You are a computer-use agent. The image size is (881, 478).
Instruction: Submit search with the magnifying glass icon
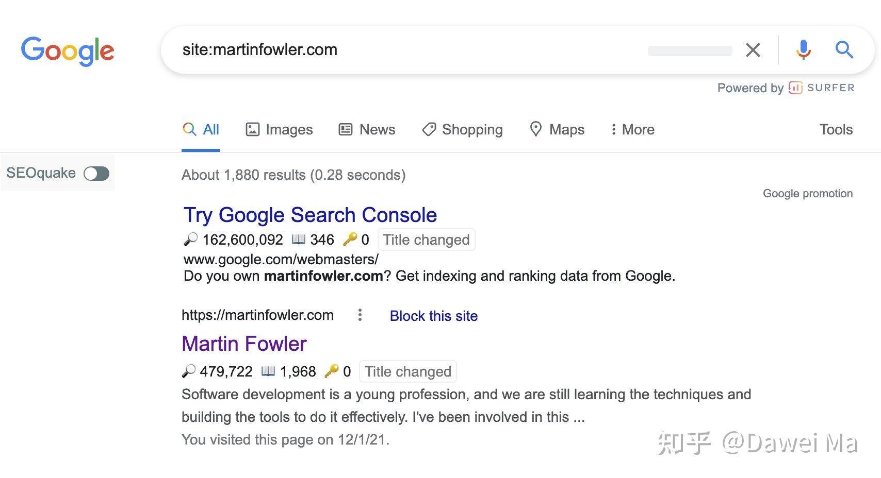[x=844, y=50]
